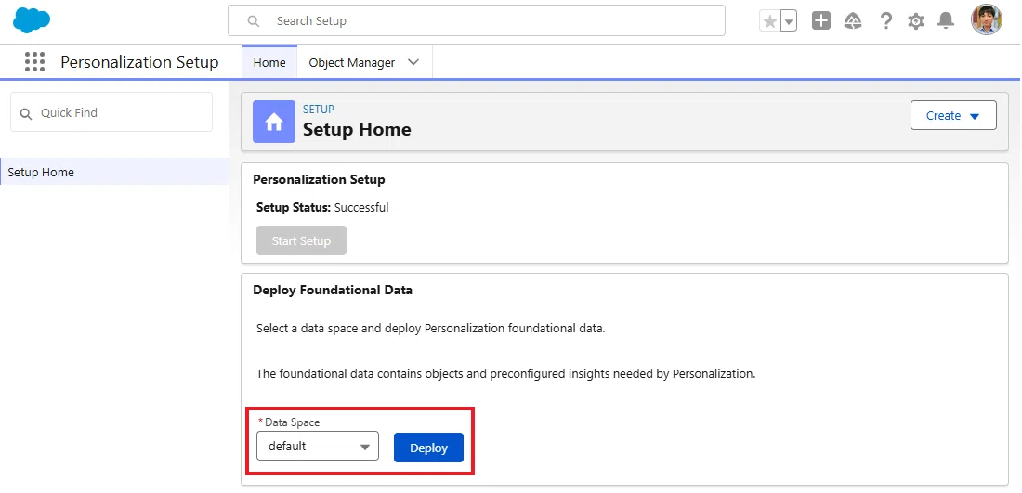Screen dimensions: 1022x493
Task: Click the Quick Find box
Action: (111, 112)
